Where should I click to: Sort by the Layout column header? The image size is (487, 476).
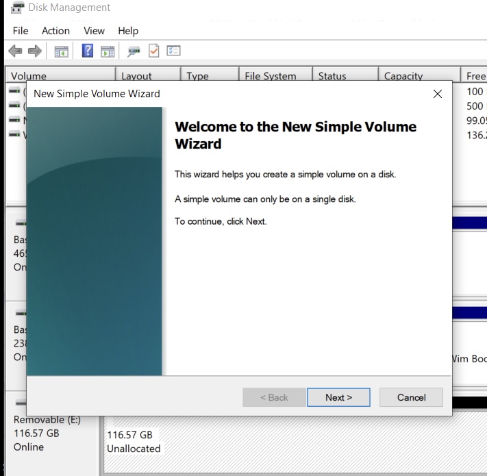[137, 76]
